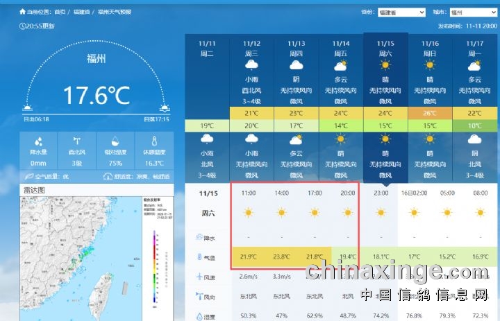This screenshot has height=321, width=500.
Task: Click the 23.8℃ hourly temperature cell
Action: (x=281, y=257)
